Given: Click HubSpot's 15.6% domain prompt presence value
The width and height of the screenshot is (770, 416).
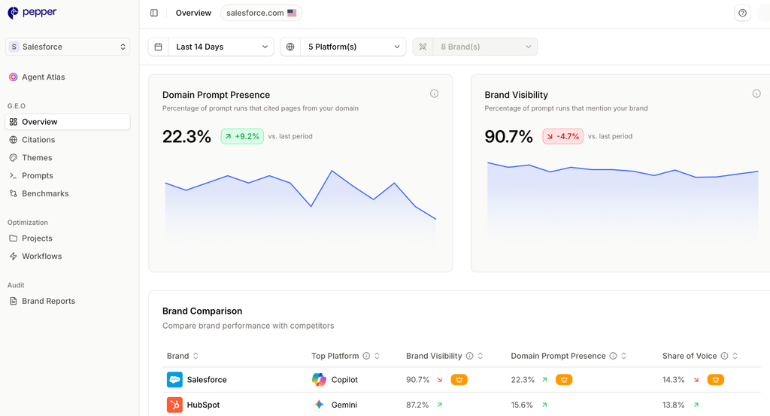Looking at the screenshot, I should coord(522,405).
